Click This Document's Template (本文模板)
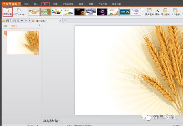The height and width of the screenshot is (126, 183). (x=175, y=12)
